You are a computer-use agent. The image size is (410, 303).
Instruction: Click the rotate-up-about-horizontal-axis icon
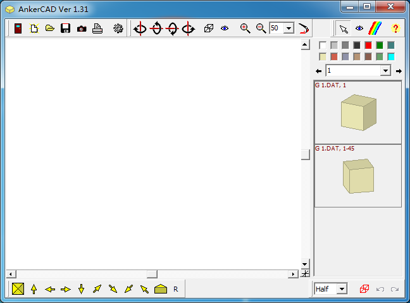pos(156,28)
